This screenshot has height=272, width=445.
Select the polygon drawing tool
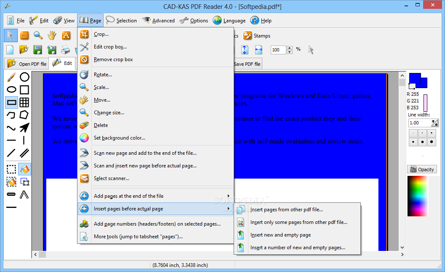[24, 115]
